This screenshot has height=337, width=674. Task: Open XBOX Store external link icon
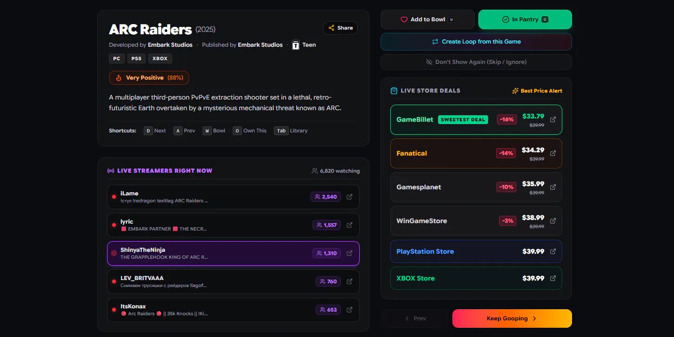[x=553, y=278]
